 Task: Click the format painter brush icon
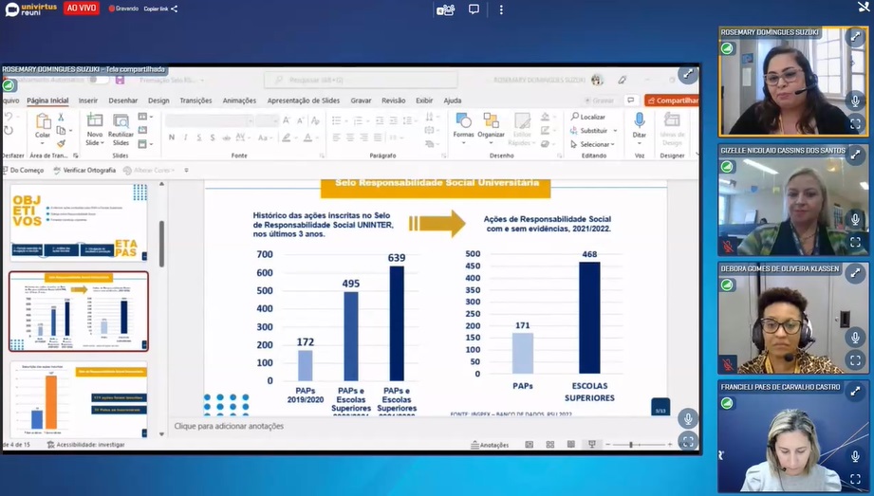(61, 144)
